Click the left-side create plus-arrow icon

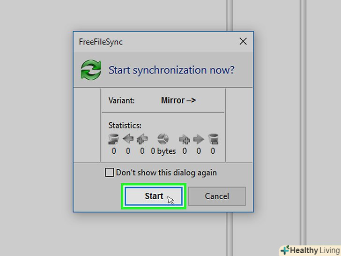pos(142,139)
